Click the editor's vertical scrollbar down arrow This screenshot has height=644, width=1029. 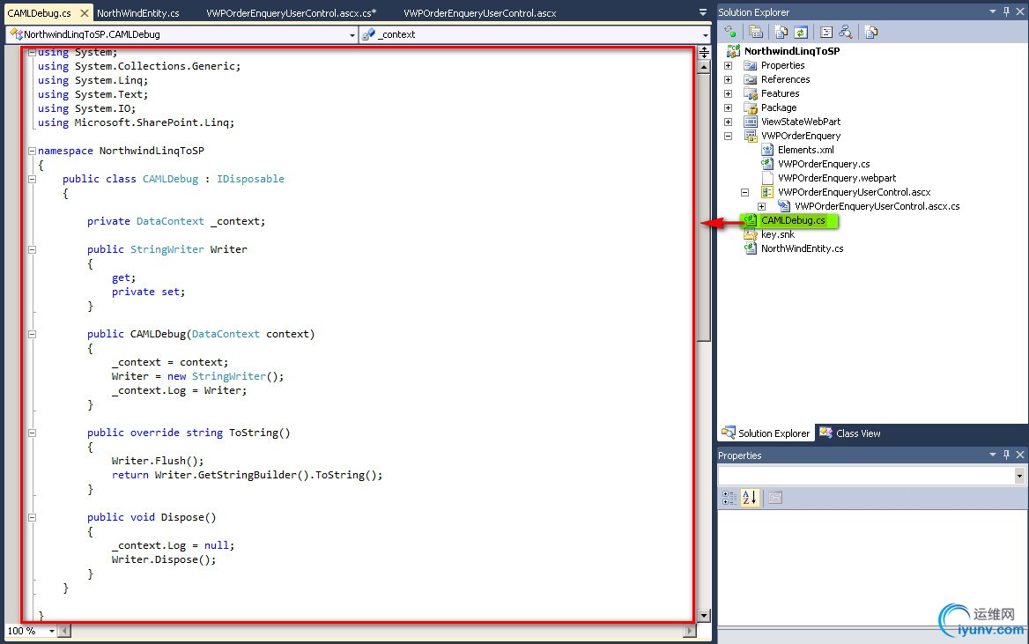704,616
